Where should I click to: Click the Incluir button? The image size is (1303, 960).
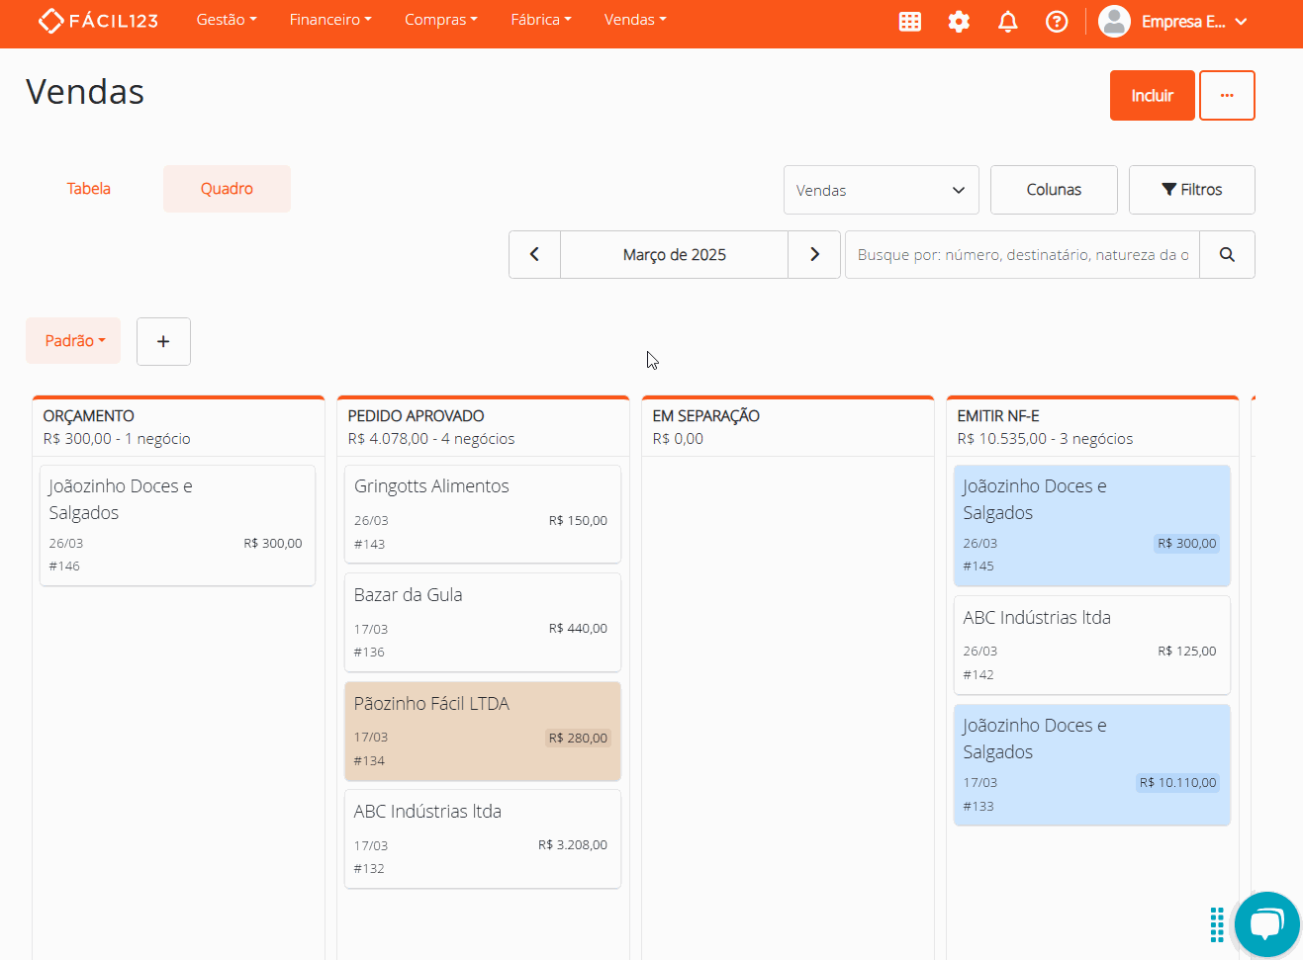1153,96
